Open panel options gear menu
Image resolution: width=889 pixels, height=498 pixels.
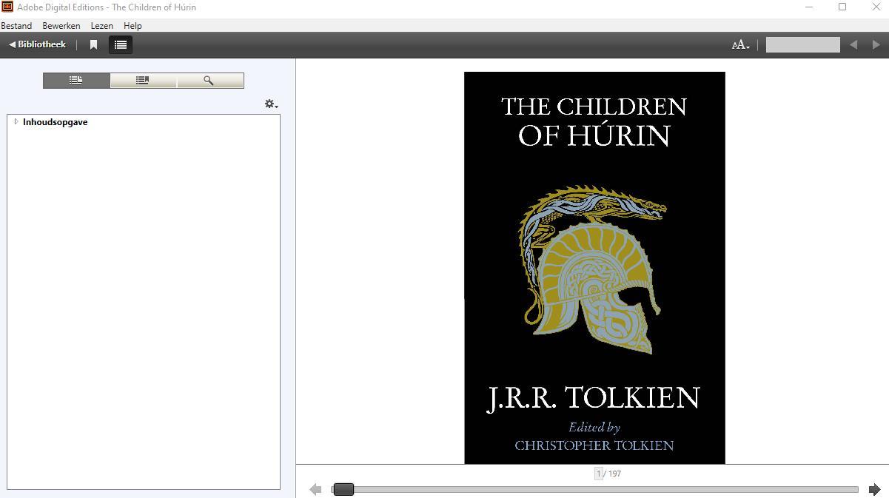(x=271, y=104)
